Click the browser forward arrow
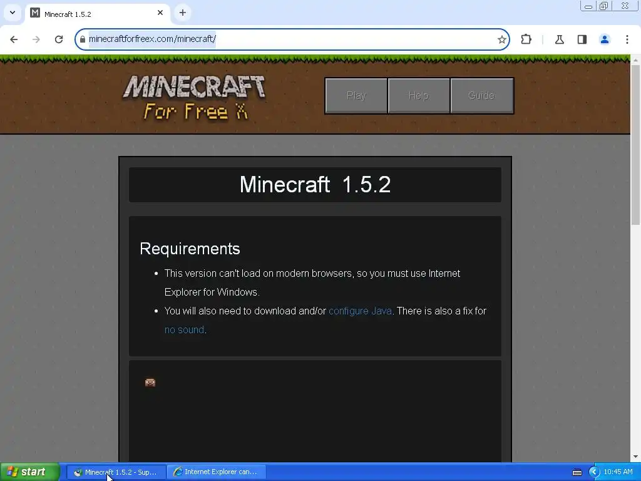Screen dimensions: 641x481 [36, 39]
